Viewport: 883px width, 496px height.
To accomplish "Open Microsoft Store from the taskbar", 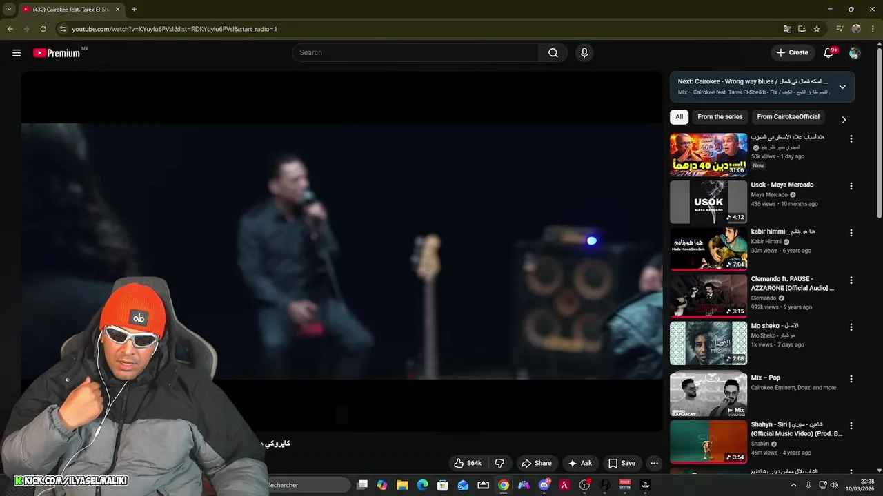I will coord(443,485).
